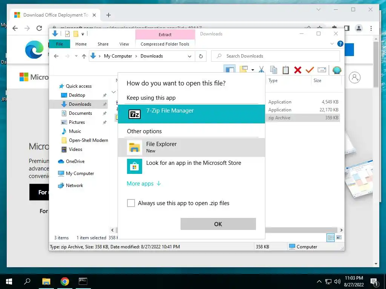This screenshot has width=386, height=289.
Task: Open Windows Start menu
Action: tap(9, 281)
